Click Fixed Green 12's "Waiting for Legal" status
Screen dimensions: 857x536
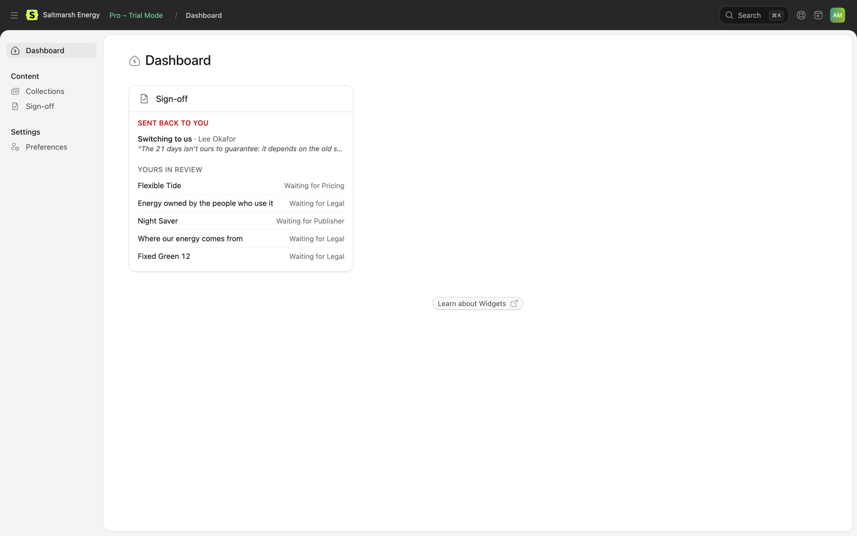[x=317, y=257]
